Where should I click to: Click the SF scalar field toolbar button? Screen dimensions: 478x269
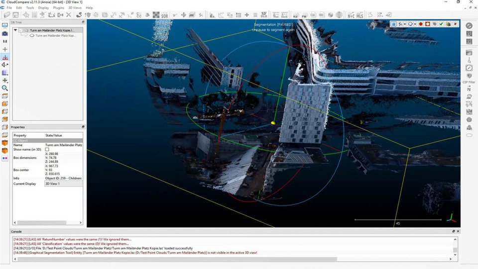tap(264, 15)
